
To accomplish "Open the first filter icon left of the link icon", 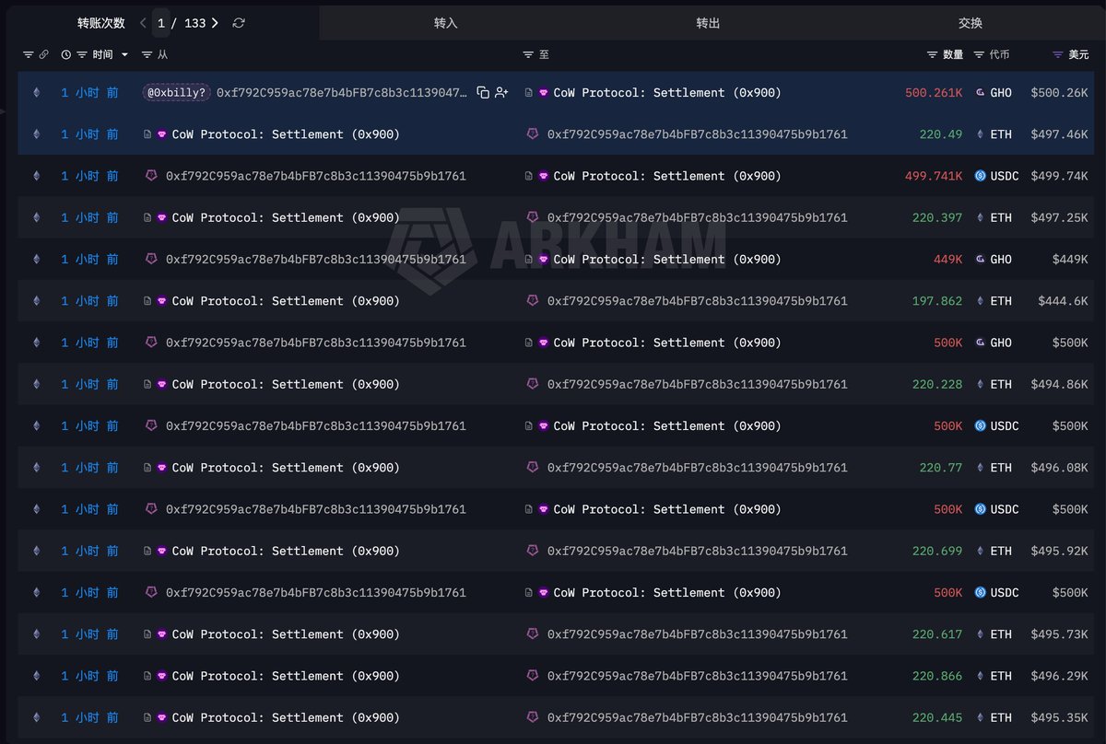I will (28, 55).
